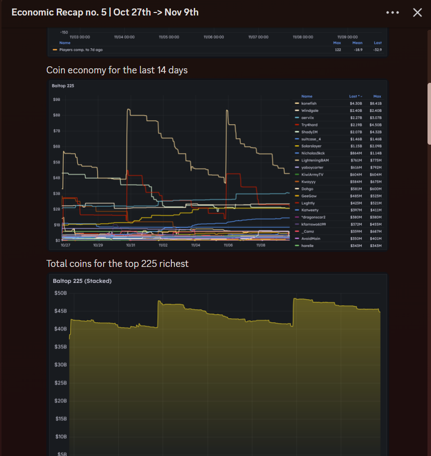Sort the legend by the Name column
The height and width of the screenshot is (456, 431).
pyautogui.click(x=307, y=96)
